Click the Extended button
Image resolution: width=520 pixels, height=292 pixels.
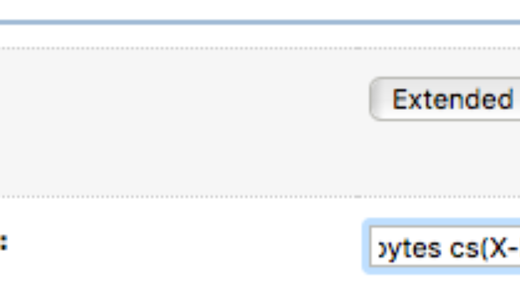pos(445,99)
